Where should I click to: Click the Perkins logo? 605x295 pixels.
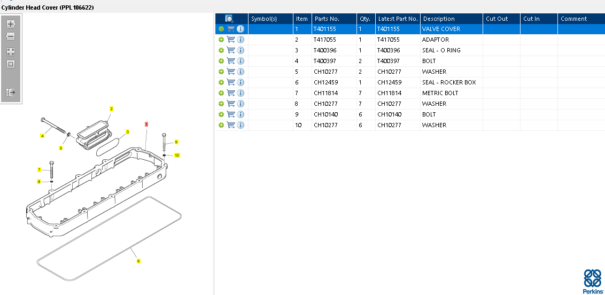click(593, 281)
